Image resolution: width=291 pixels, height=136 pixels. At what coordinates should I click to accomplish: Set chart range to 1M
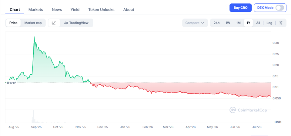tap(238, 23)
